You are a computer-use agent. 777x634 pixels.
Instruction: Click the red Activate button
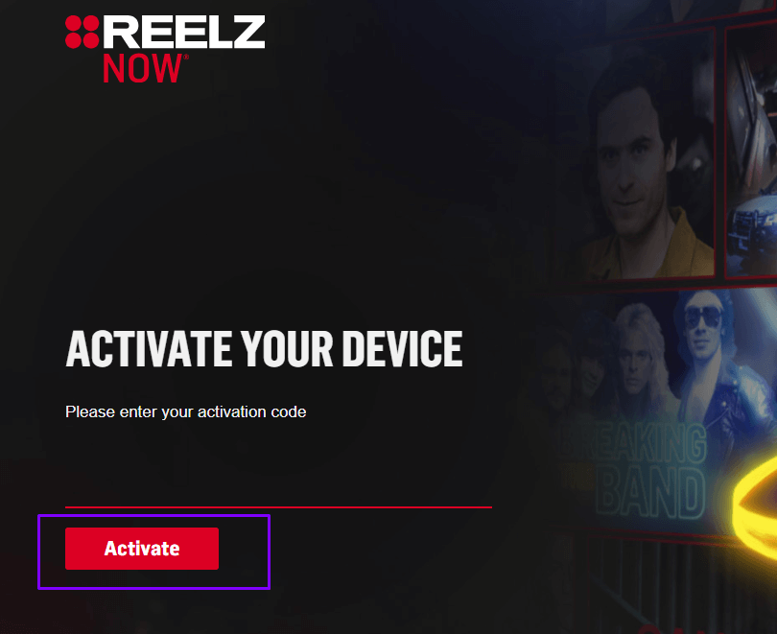[x=142, y=549]
